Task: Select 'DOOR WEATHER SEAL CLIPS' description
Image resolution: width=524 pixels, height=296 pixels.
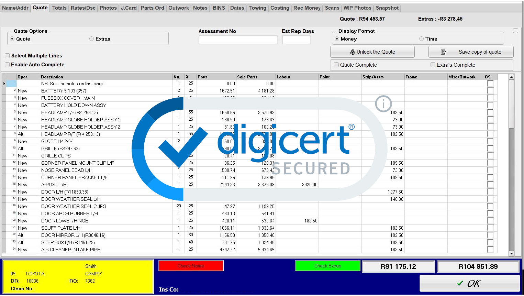Action: click(74, 206)
